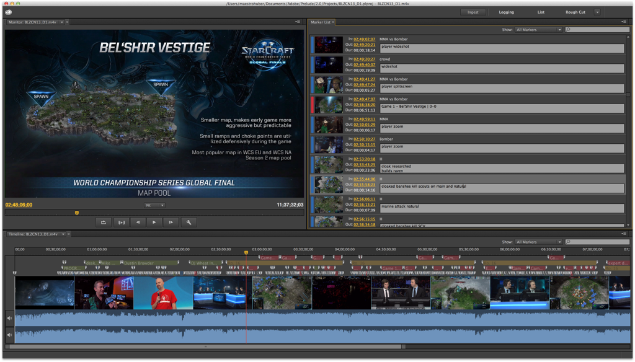Select the 'player wideshot' marker thumbnail
Image resolution: width=635 pixels, height=362 pixels.
(x=329, y=45)
